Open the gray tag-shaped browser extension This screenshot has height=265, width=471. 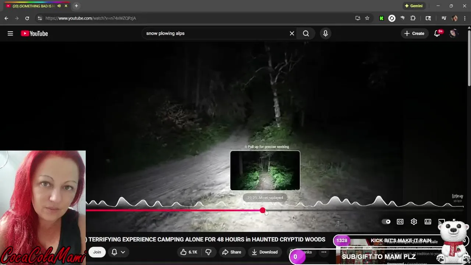tap(402, 18)
